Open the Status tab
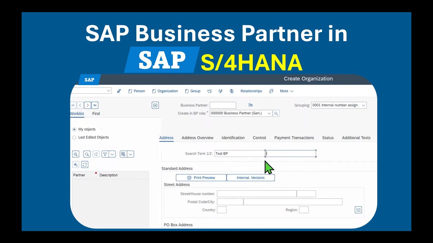Viewport: 433px width, 243px height. tap(328, 138)
